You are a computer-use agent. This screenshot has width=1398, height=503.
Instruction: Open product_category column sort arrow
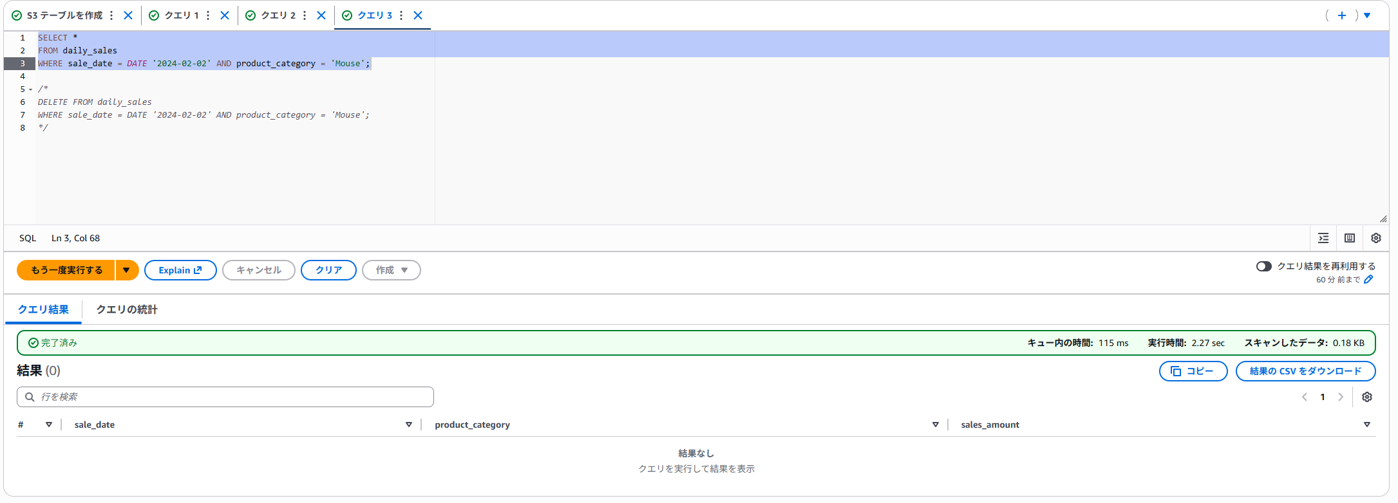pos(936,425)
